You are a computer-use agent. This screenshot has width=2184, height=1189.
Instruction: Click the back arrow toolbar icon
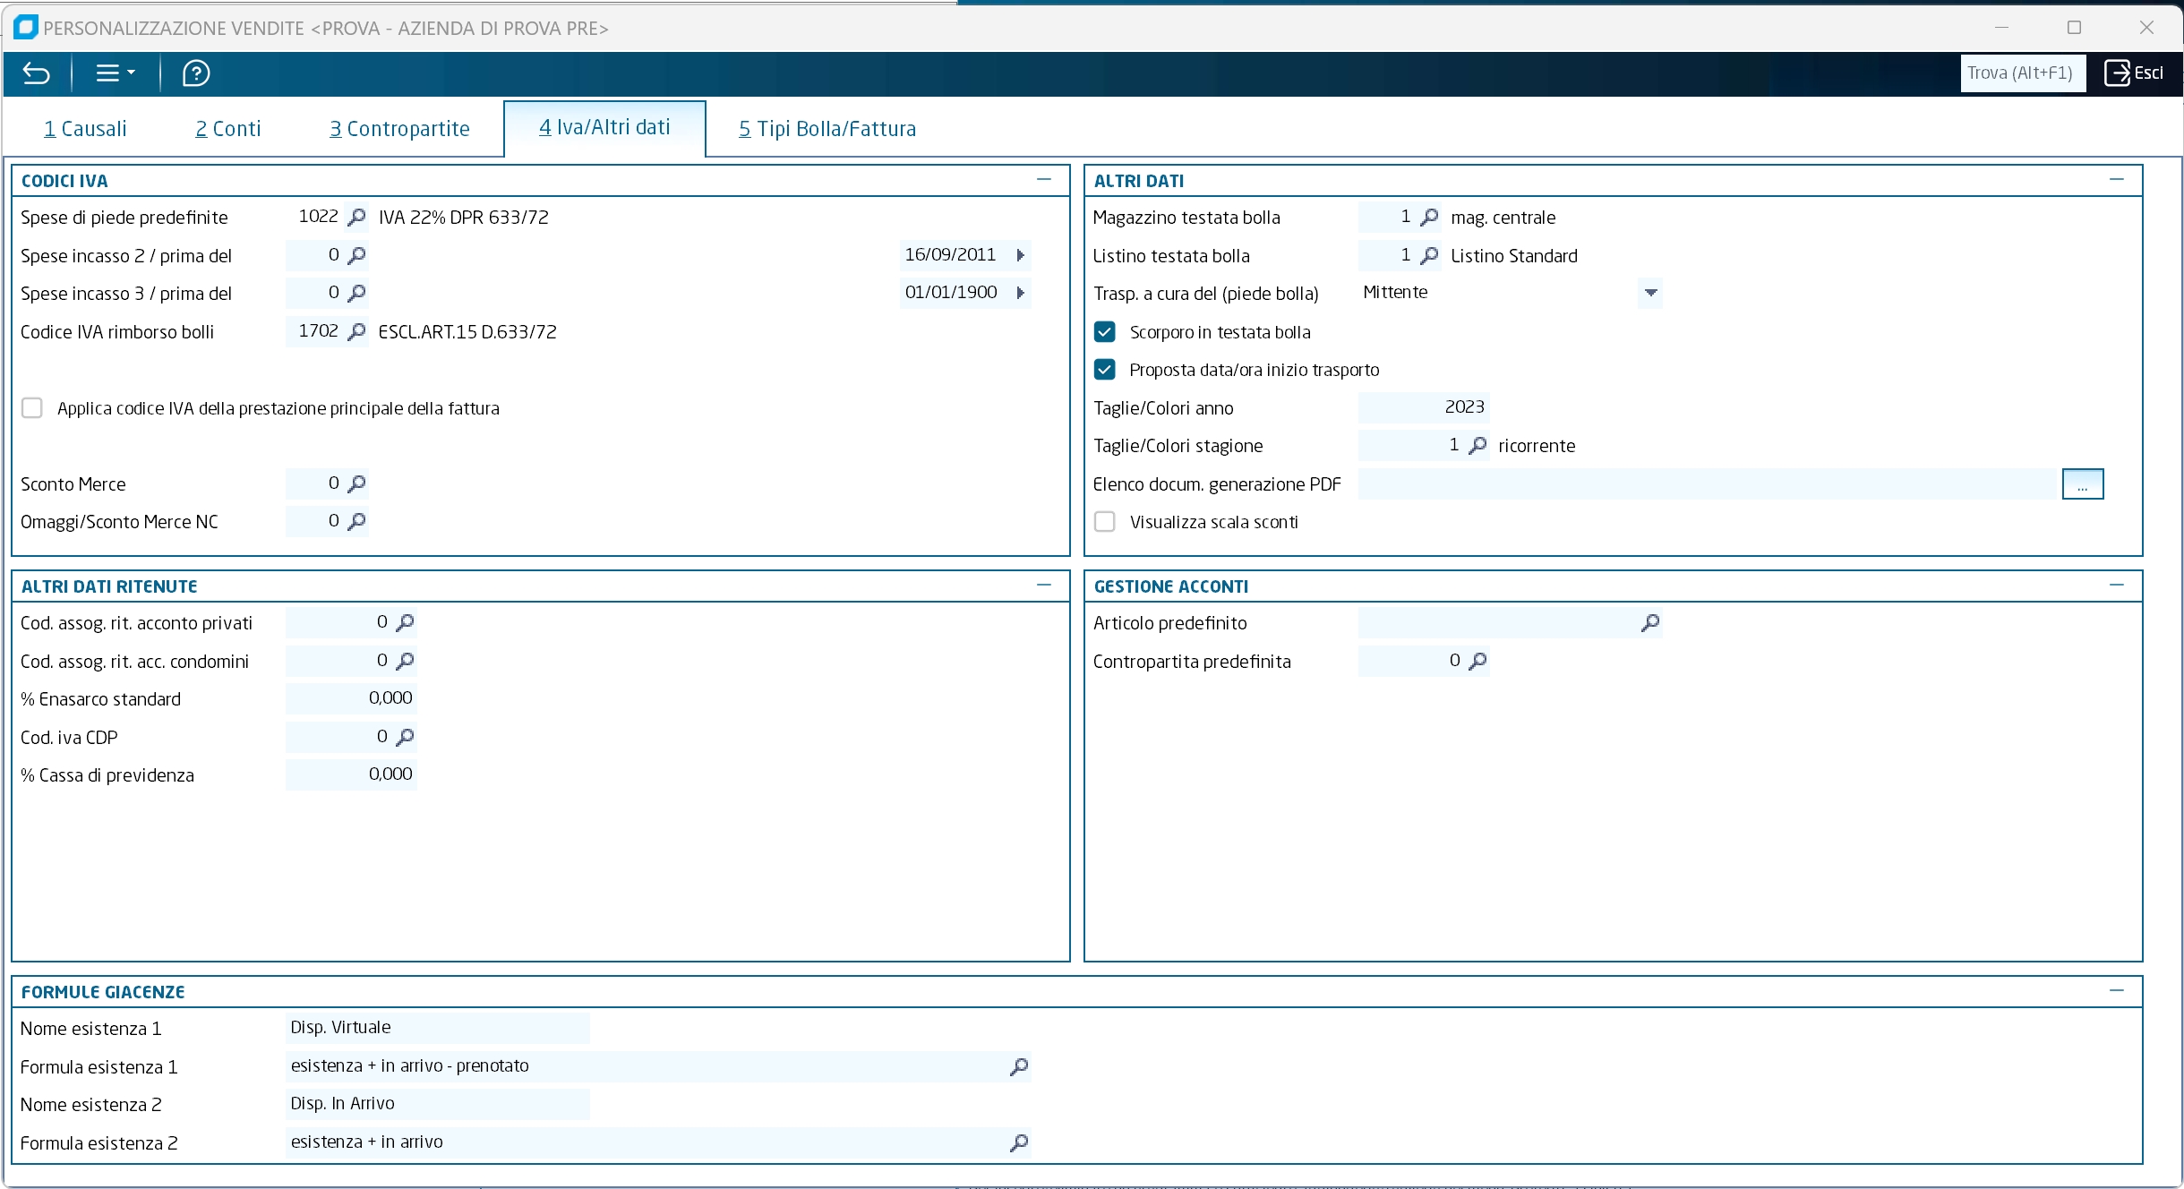click(37, 73)
